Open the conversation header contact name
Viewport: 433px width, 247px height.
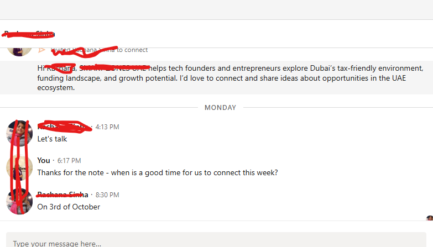(29, 34)
